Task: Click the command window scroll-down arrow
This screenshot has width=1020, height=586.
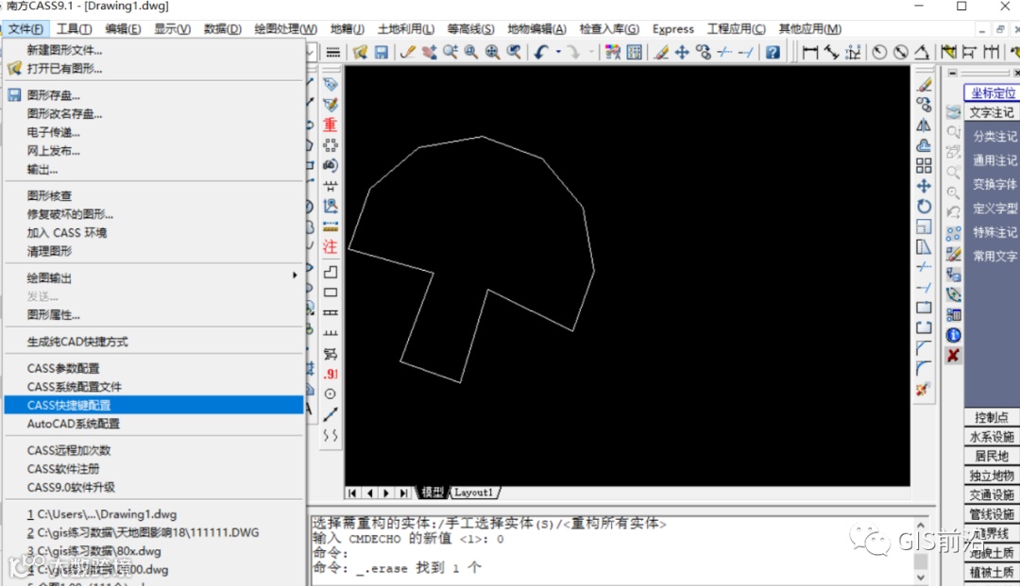Action: [x=921, y=577]
